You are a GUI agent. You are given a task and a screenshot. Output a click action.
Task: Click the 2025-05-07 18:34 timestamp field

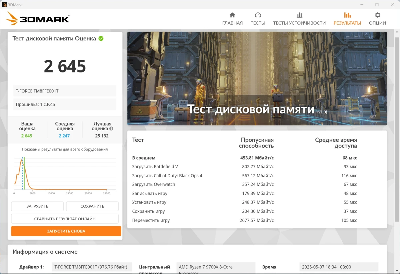tap(339, 267)
